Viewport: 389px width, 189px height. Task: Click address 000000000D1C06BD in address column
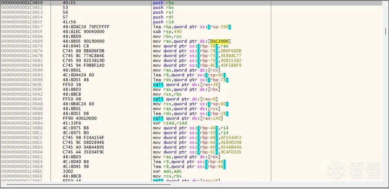click(22, 128)
